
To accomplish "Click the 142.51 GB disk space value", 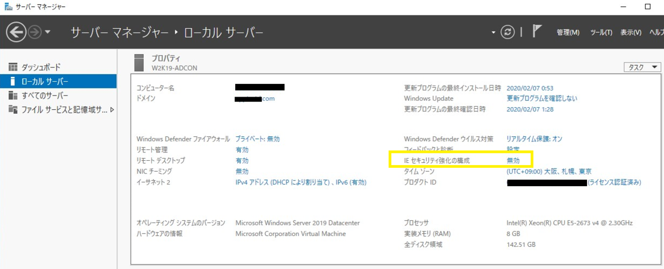I will (521, 244).
